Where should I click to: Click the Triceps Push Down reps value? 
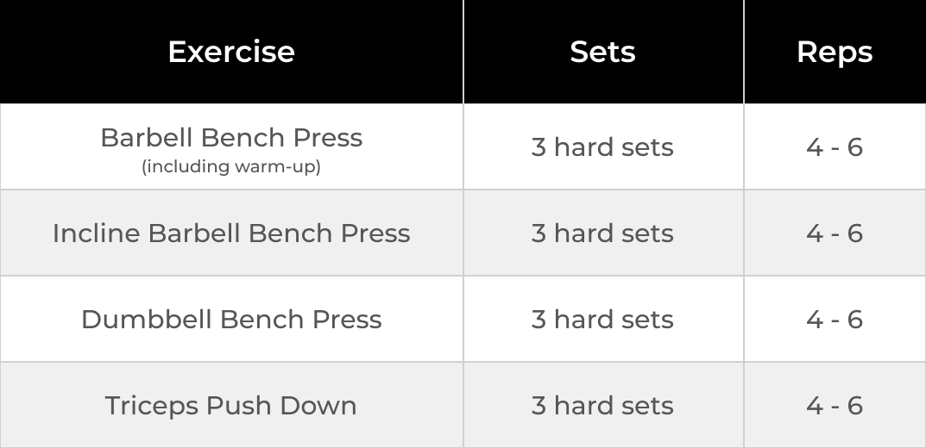834,405
